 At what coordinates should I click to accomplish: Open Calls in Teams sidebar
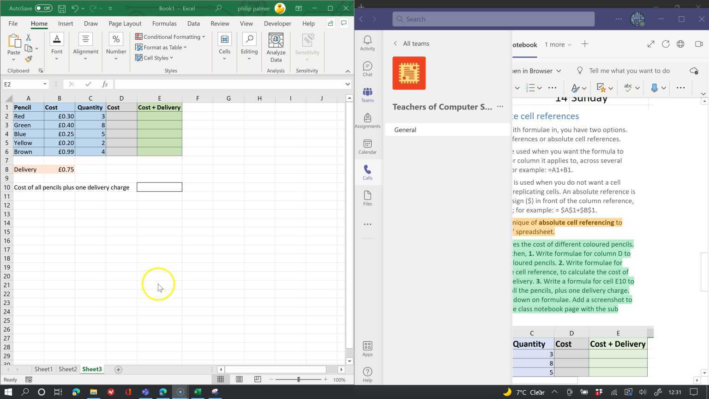tap(367, 172)
